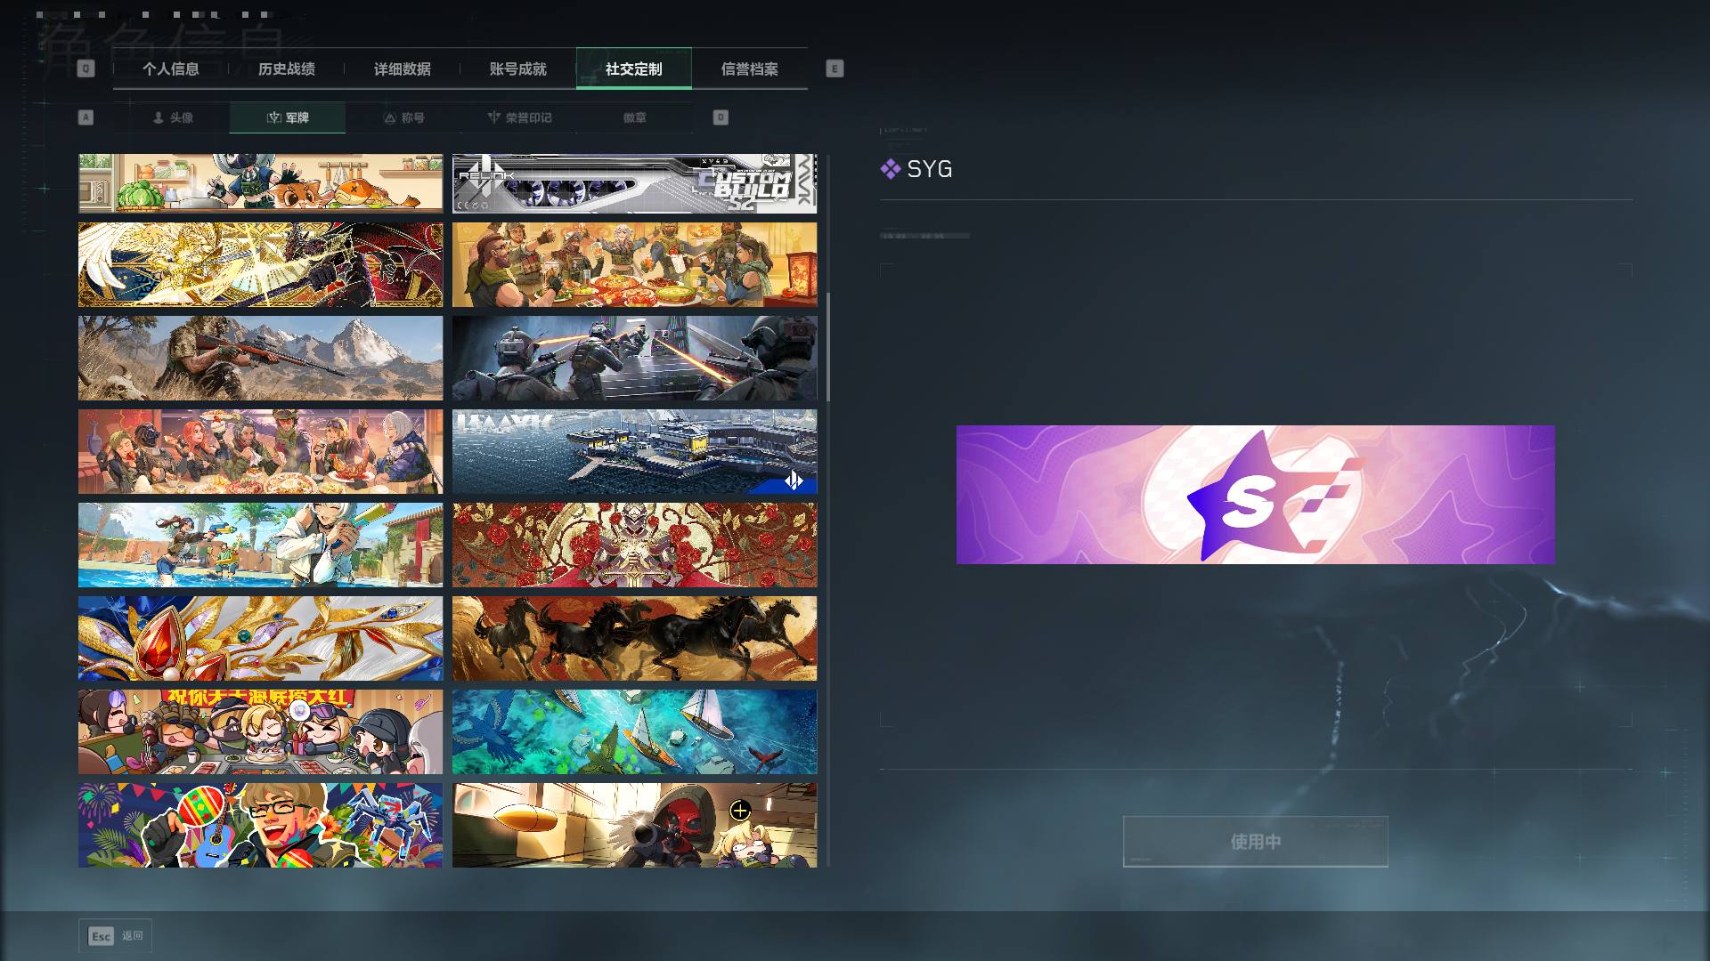Select the mountain sniper banner
Screen dimensions: 1710x961
(260, 358)
